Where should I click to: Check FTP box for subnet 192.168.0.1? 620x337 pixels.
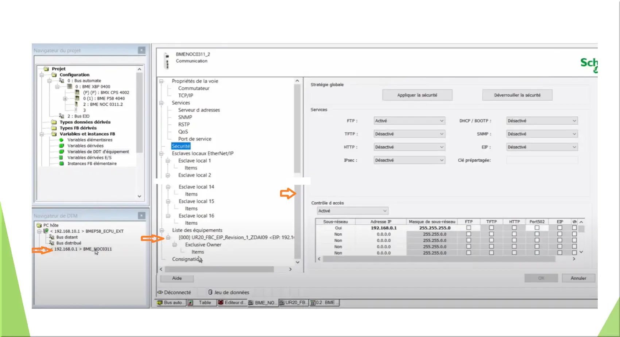469,228
